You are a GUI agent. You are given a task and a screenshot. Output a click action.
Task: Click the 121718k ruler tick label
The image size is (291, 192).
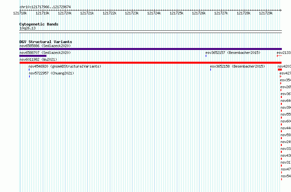[20, 13]
